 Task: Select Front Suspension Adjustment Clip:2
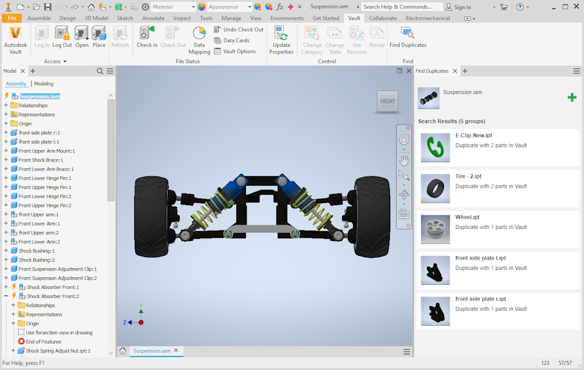pyautogui.click(x=57, y=278)
